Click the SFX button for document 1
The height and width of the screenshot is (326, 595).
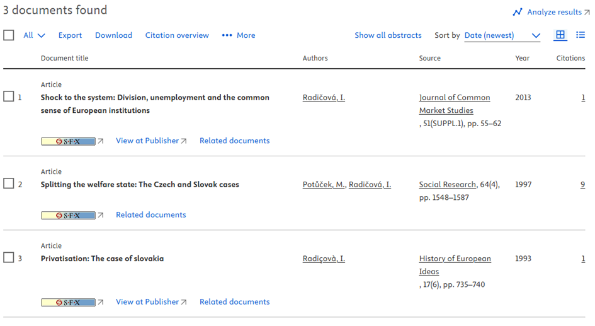pyautogui.click(x=68, y=141)
